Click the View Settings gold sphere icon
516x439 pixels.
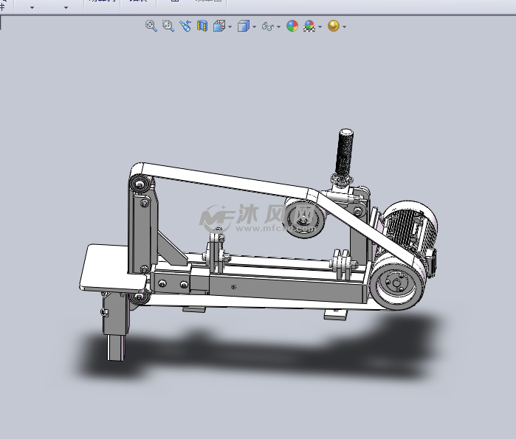click(333, 26)
